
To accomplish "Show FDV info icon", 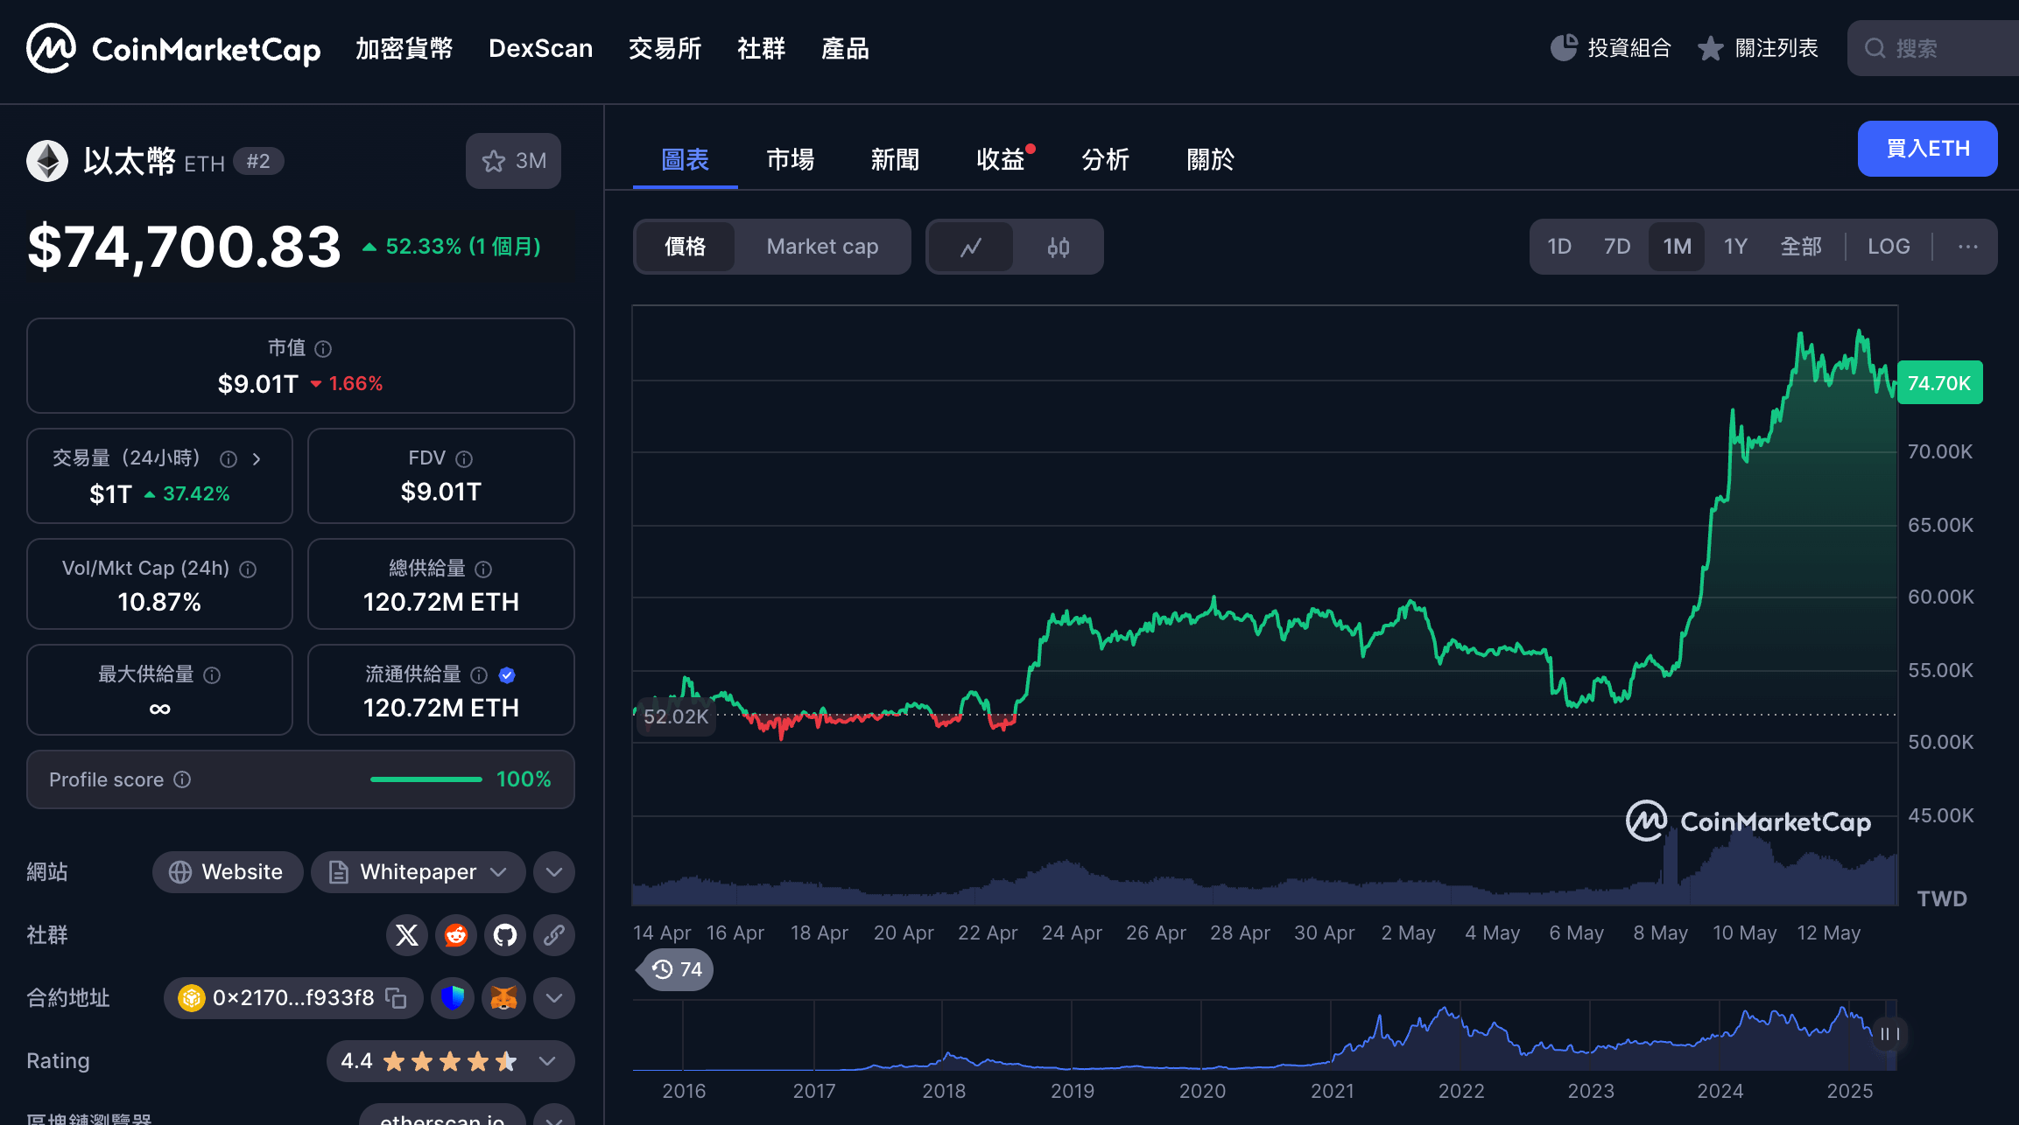I will point(464,459).
